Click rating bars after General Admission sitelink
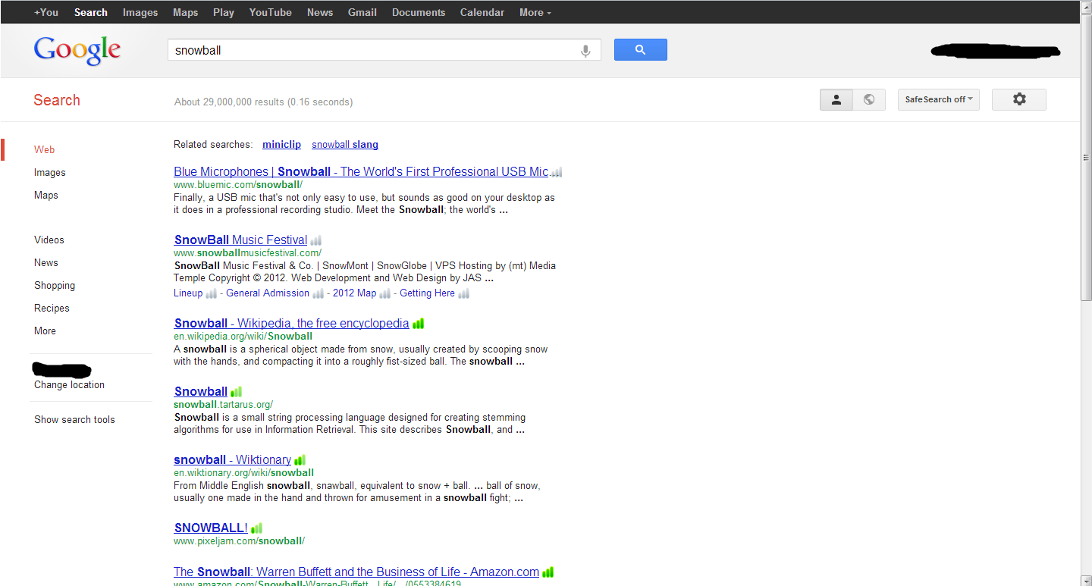Viewport: 1092px width, 586px height. coord(318,293)
